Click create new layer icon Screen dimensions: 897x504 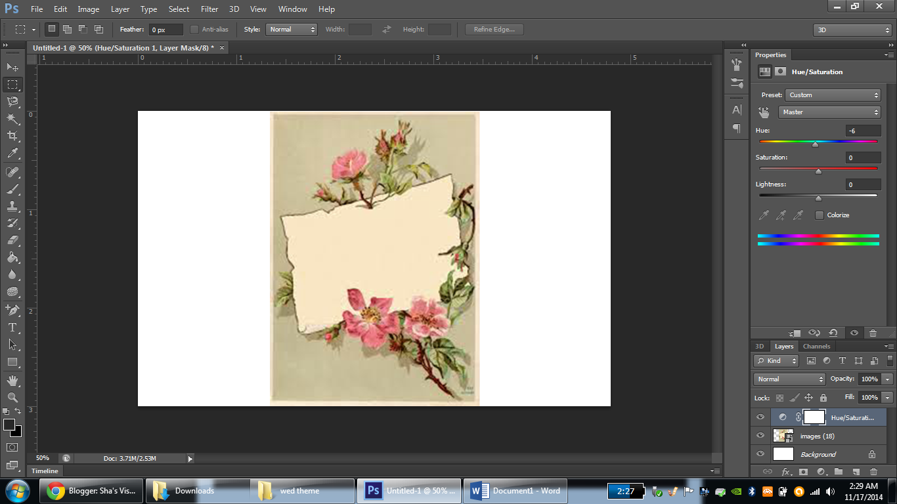coord(856,472)
